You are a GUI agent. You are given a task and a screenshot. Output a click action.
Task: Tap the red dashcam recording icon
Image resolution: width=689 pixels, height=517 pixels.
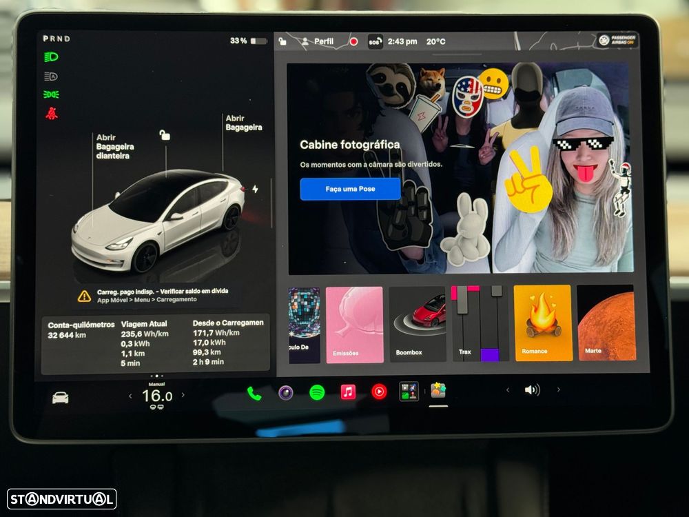pos(353,42)
